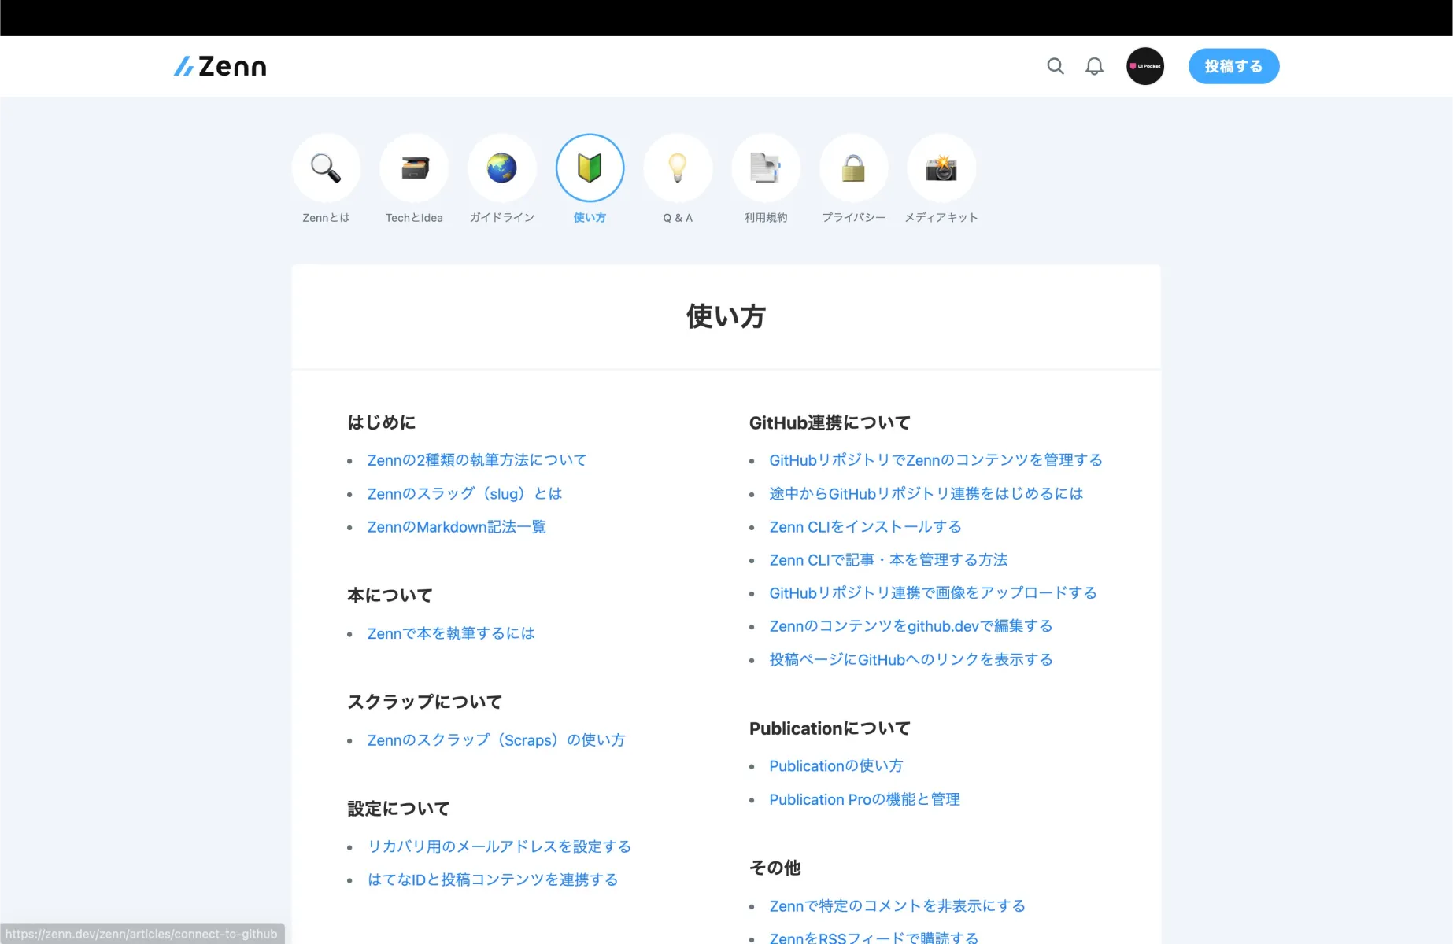Viewport: 1453px width, 944px height.
Task: Open the search magnifier in header
Action: tap(1056, 66)
